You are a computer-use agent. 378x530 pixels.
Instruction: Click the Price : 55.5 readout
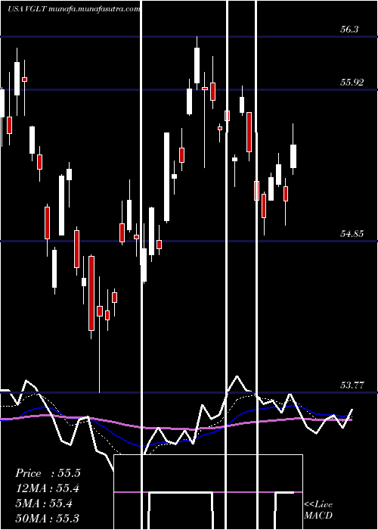pos(48,473)
